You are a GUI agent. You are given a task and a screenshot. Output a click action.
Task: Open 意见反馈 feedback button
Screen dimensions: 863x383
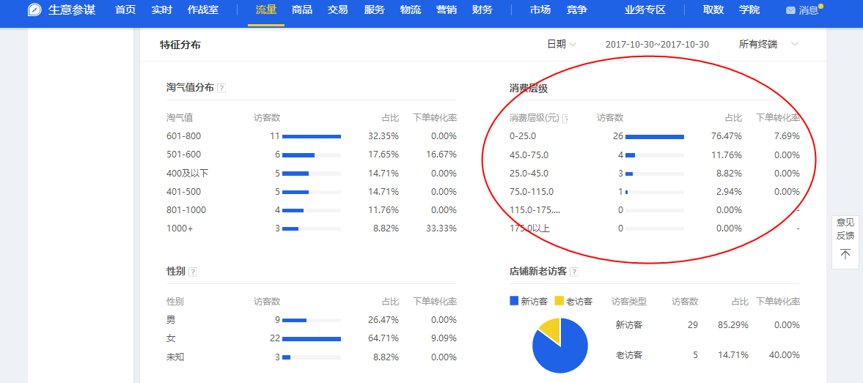click(x=845, y=228)
